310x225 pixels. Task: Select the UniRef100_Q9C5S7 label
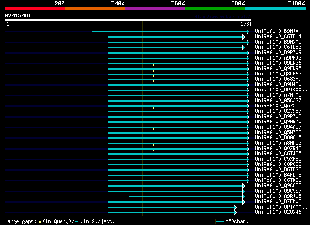click(278, 191)
